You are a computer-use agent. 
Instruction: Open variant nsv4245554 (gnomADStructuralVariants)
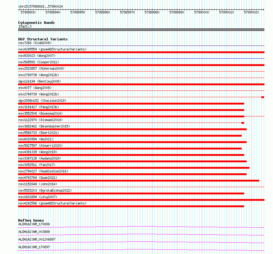click(52, 49)
